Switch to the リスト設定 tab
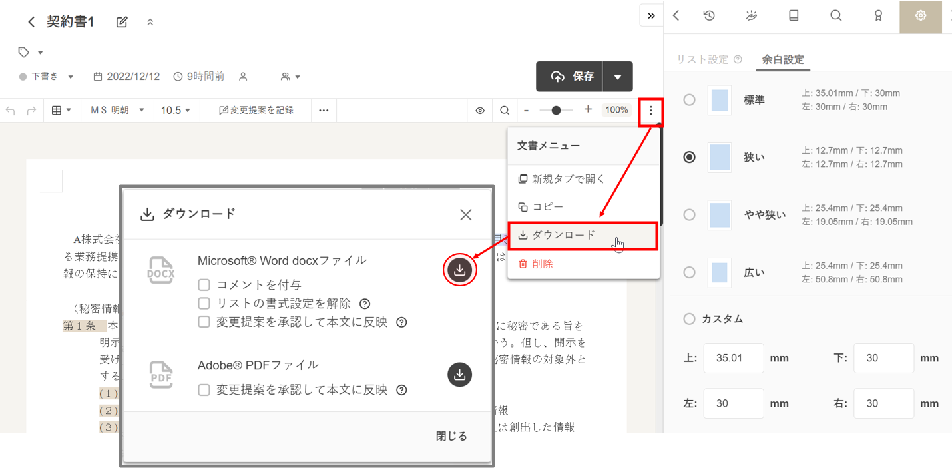The width and height of the screenshot is (952, 470). pyautogui.click(x=702, y=59)
